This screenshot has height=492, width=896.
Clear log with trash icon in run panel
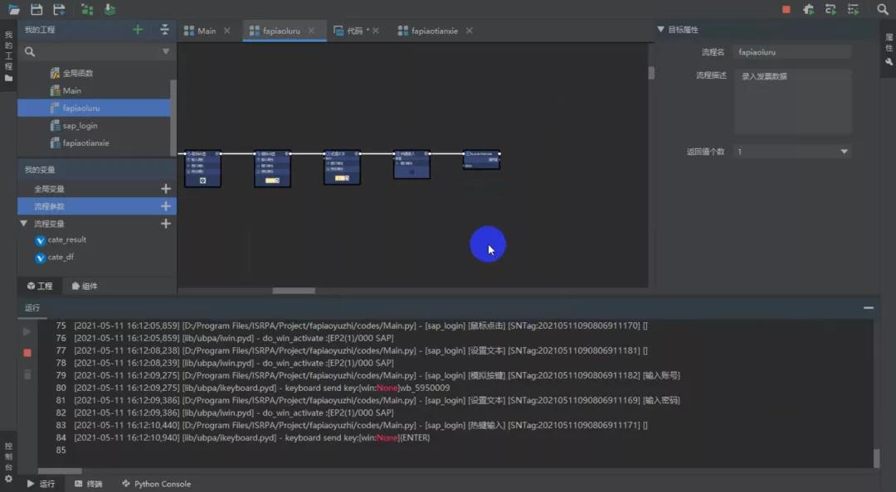(x=27, y=374)
